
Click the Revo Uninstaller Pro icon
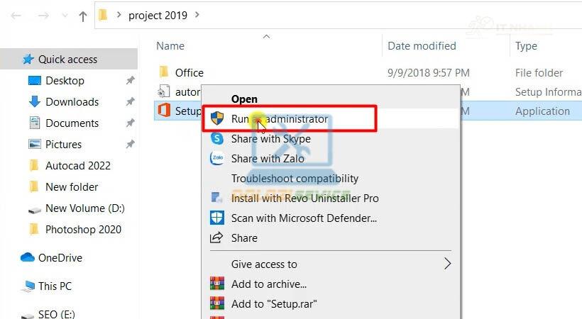[217, 198]
